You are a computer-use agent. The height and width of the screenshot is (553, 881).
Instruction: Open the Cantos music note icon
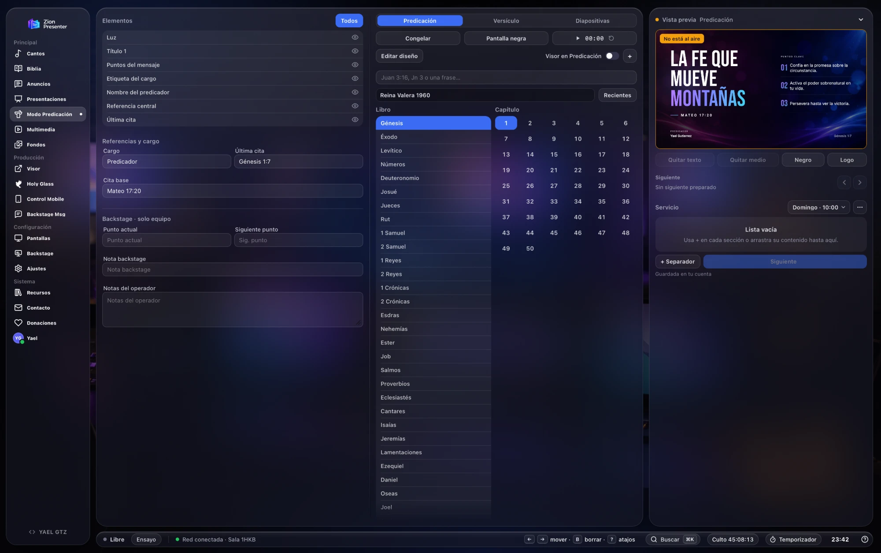[18, 53]
